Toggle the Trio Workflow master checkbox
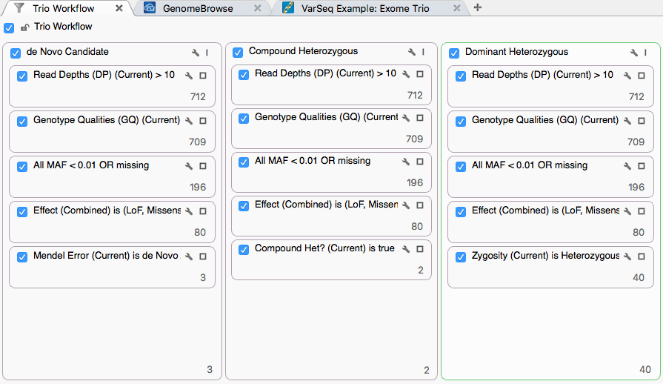 pyautogui.click(x=9, y=28)
